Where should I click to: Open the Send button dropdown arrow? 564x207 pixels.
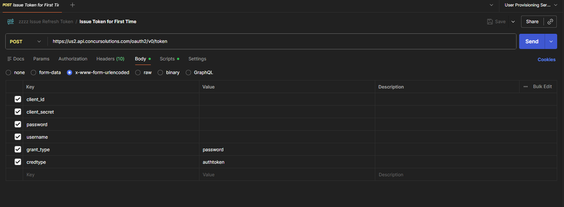point(551,42)
